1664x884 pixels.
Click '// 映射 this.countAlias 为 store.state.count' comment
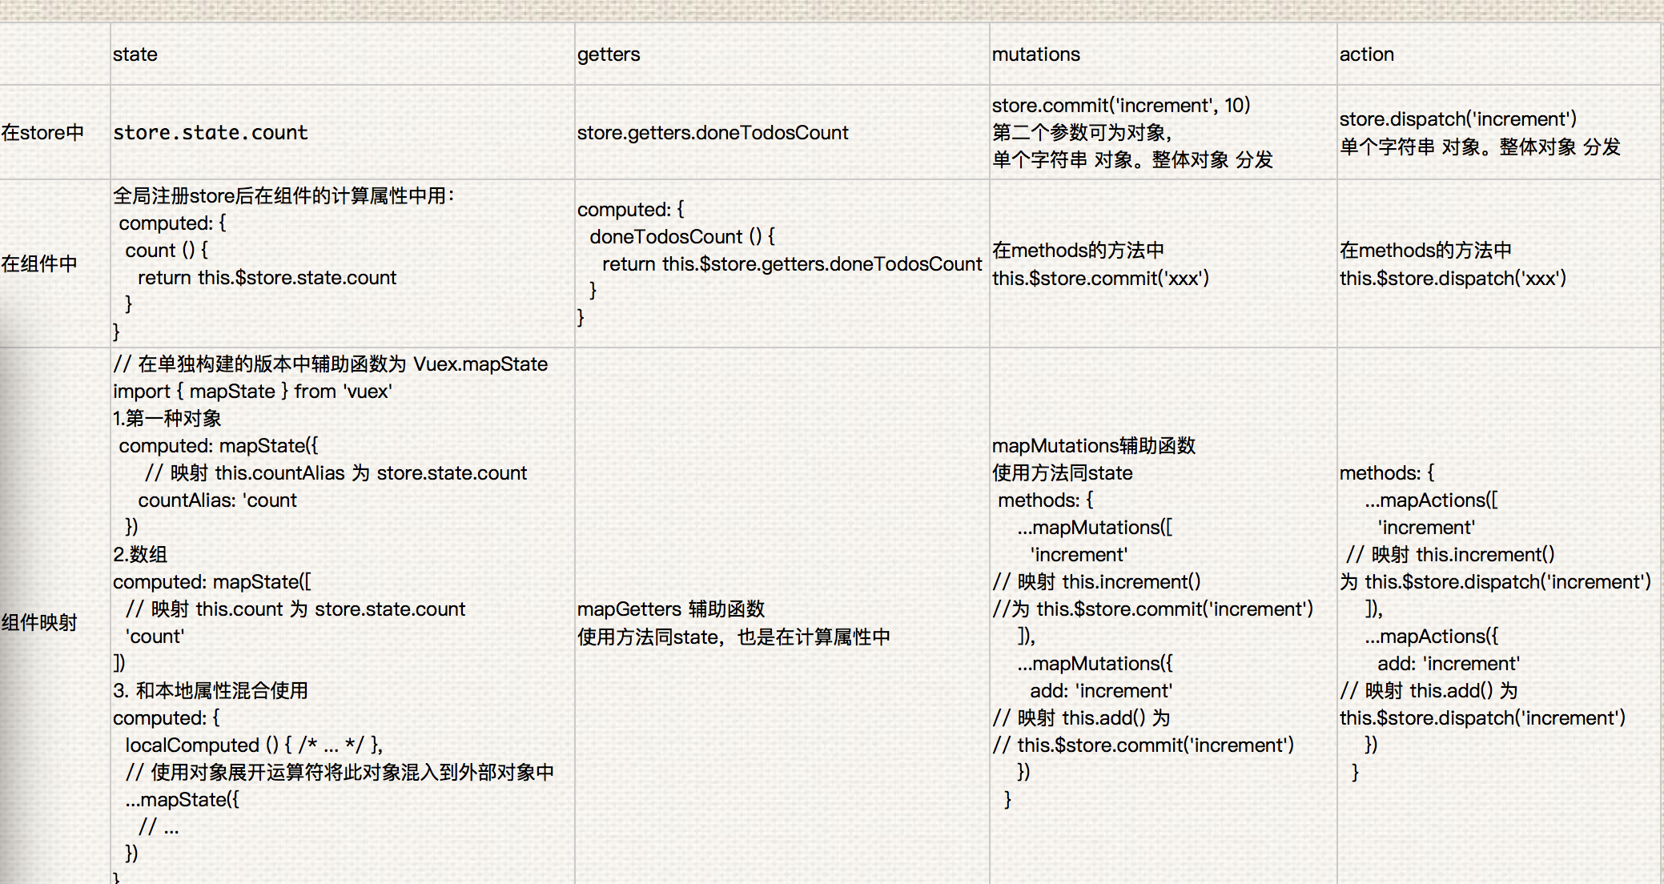(336, 473)
